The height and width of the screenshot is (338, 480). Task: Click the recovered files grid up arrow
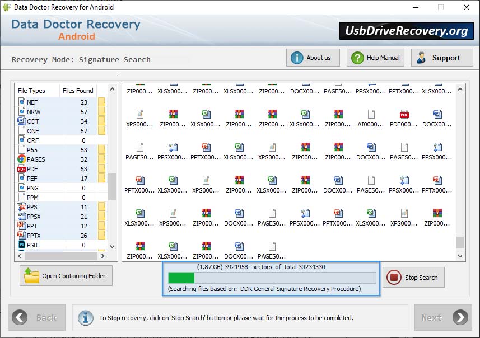point(460,90)
